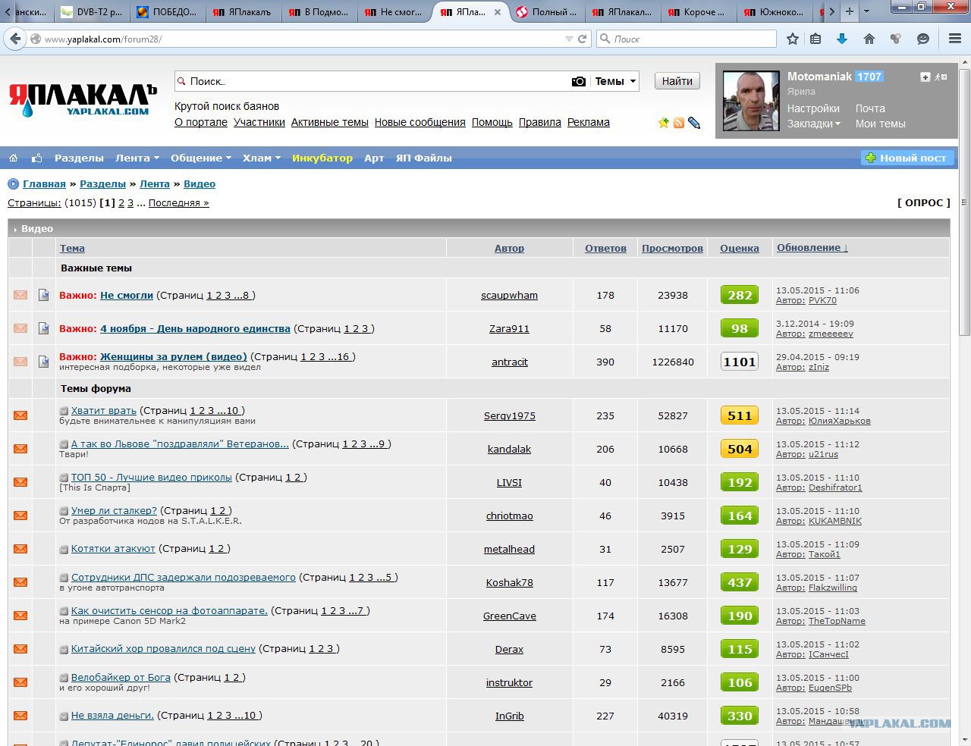Expand the Хлам menu dropdown
This screenshot has width=971, height=746.
(262, 158)
